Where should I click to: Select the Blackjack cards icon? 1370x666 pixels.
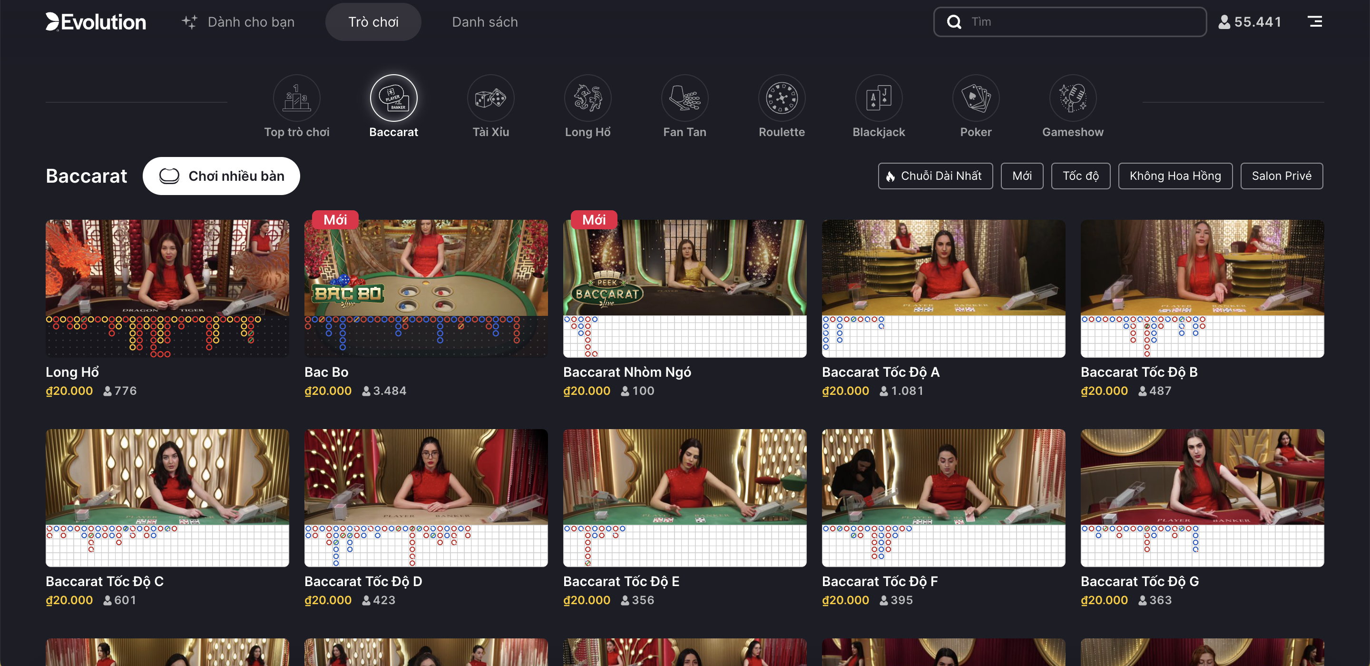pos(879,98)
